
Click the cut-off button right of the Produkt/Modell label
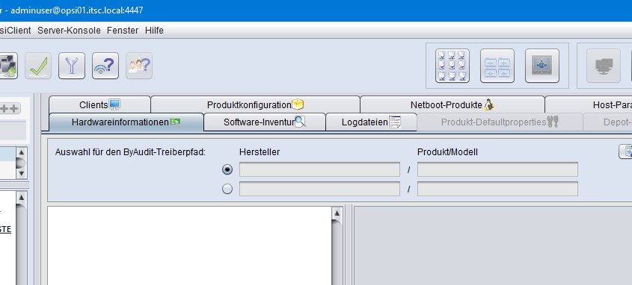pos(625,151)
